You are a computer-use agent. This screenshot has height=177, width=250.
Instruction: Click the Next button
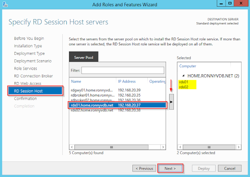[170, 168]
